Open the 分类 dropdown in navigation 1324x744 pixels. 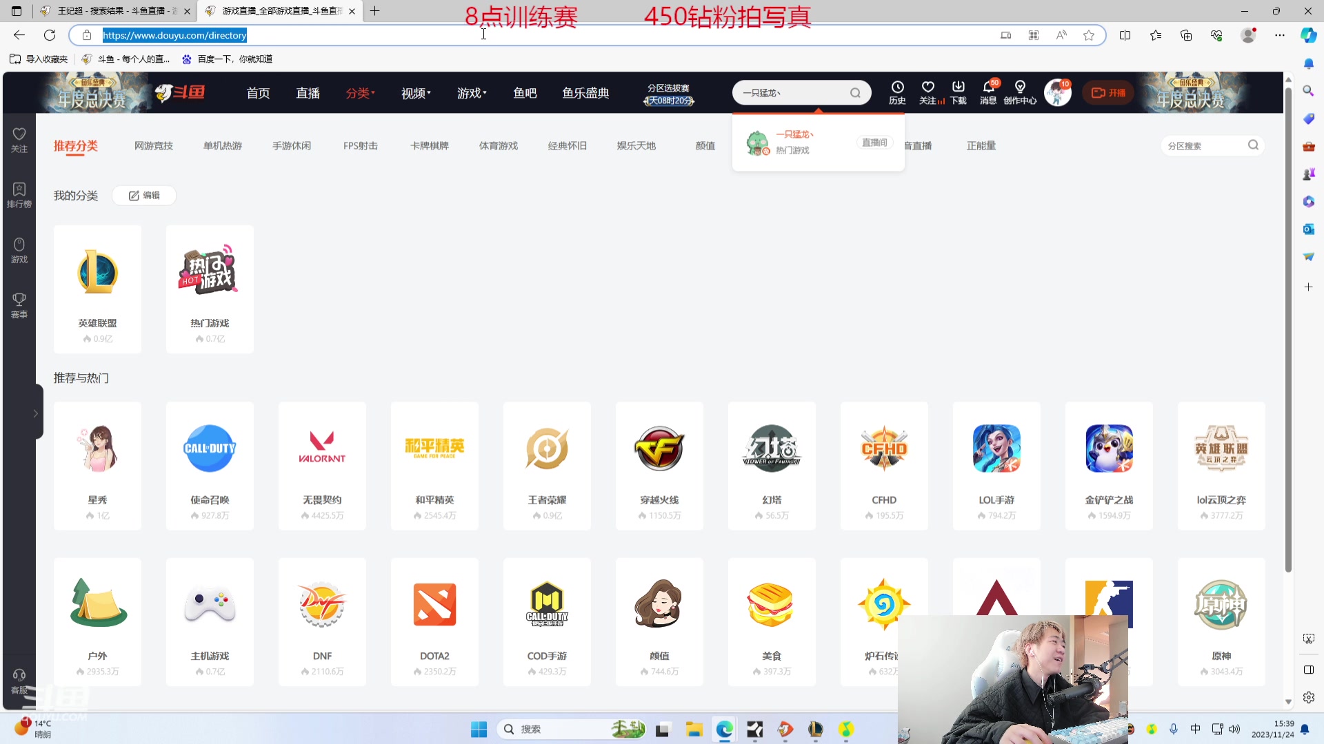360,93
